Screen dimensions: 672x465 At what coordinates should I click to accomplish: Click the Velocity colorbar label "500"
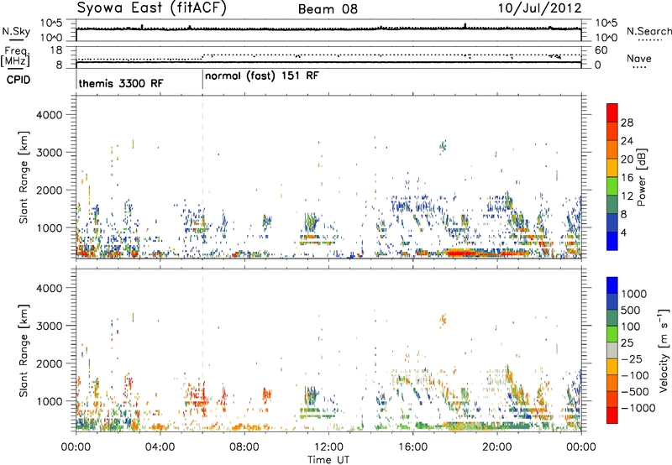[631, 311]
